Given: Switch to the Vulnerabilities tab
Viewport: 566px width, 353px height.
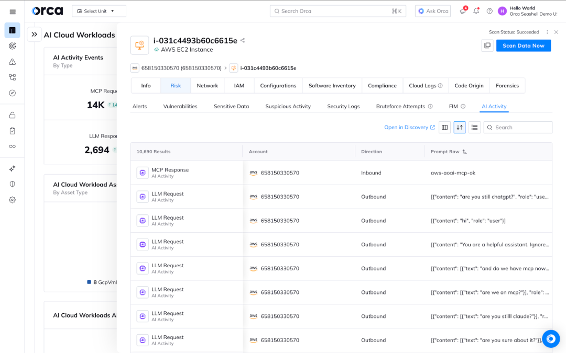Looking at the screenshot, I should coord(180,106).
